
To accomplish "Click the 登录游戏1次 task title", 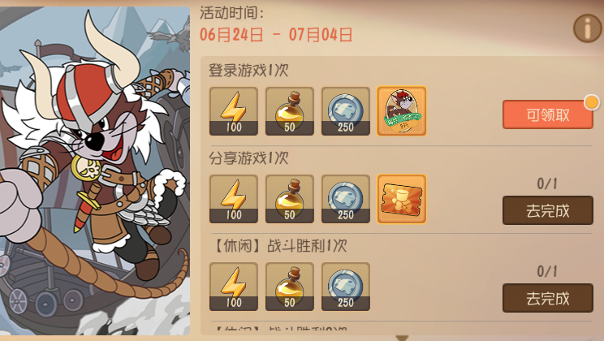I will pos(248,71).
